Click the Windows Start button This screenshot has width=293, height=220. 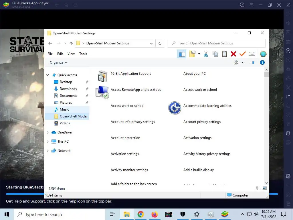[x=7, y=214]
